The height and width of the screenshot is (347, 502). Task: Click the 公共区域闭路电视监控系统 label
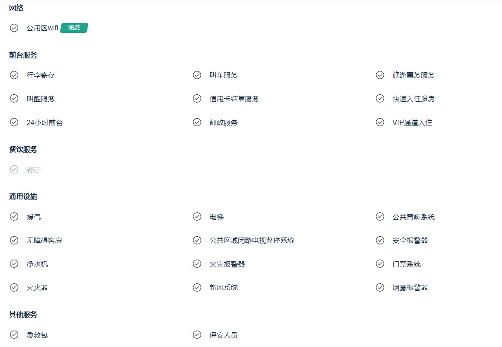coord(252,240)
